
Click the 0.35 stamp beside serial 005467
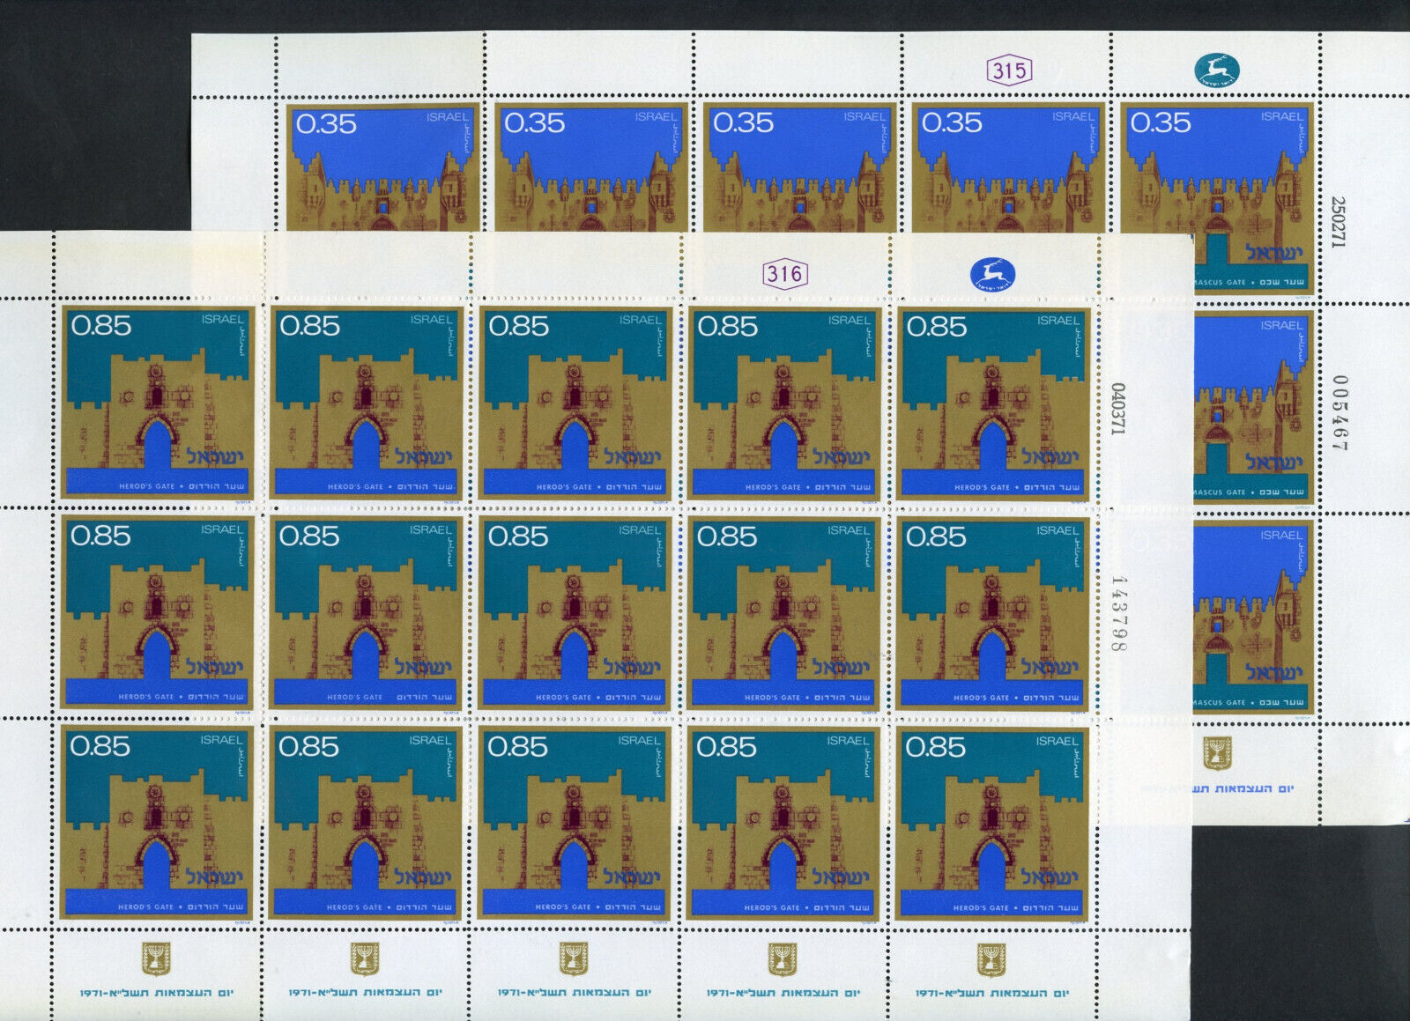[1253, 407]
